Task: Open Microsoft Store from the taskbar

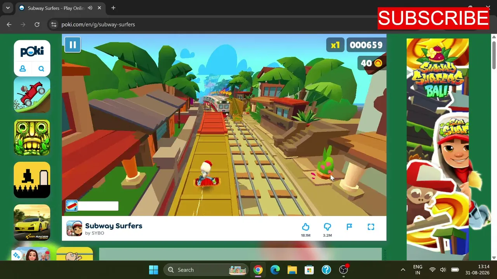Action: click(309, 270)
